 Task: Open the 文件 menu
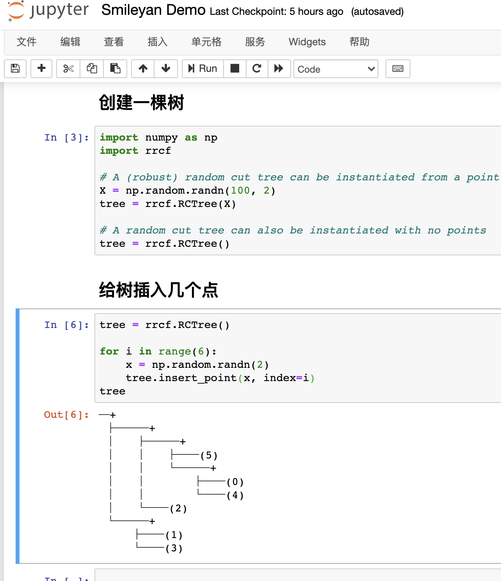pos(27,42)
